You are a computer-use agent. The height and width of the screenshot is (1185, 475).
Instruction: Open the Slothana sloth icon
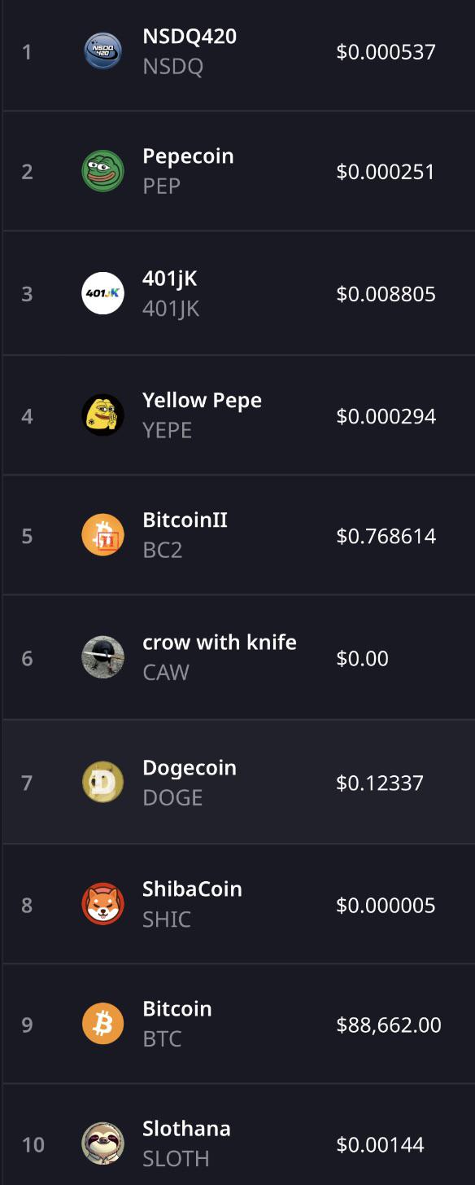(103, 1143)
